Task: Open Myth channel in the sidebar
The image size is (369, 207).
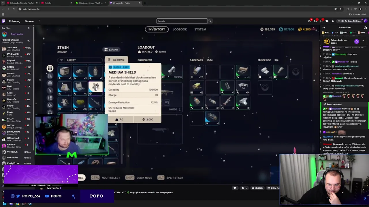Action: pos(17,87)
